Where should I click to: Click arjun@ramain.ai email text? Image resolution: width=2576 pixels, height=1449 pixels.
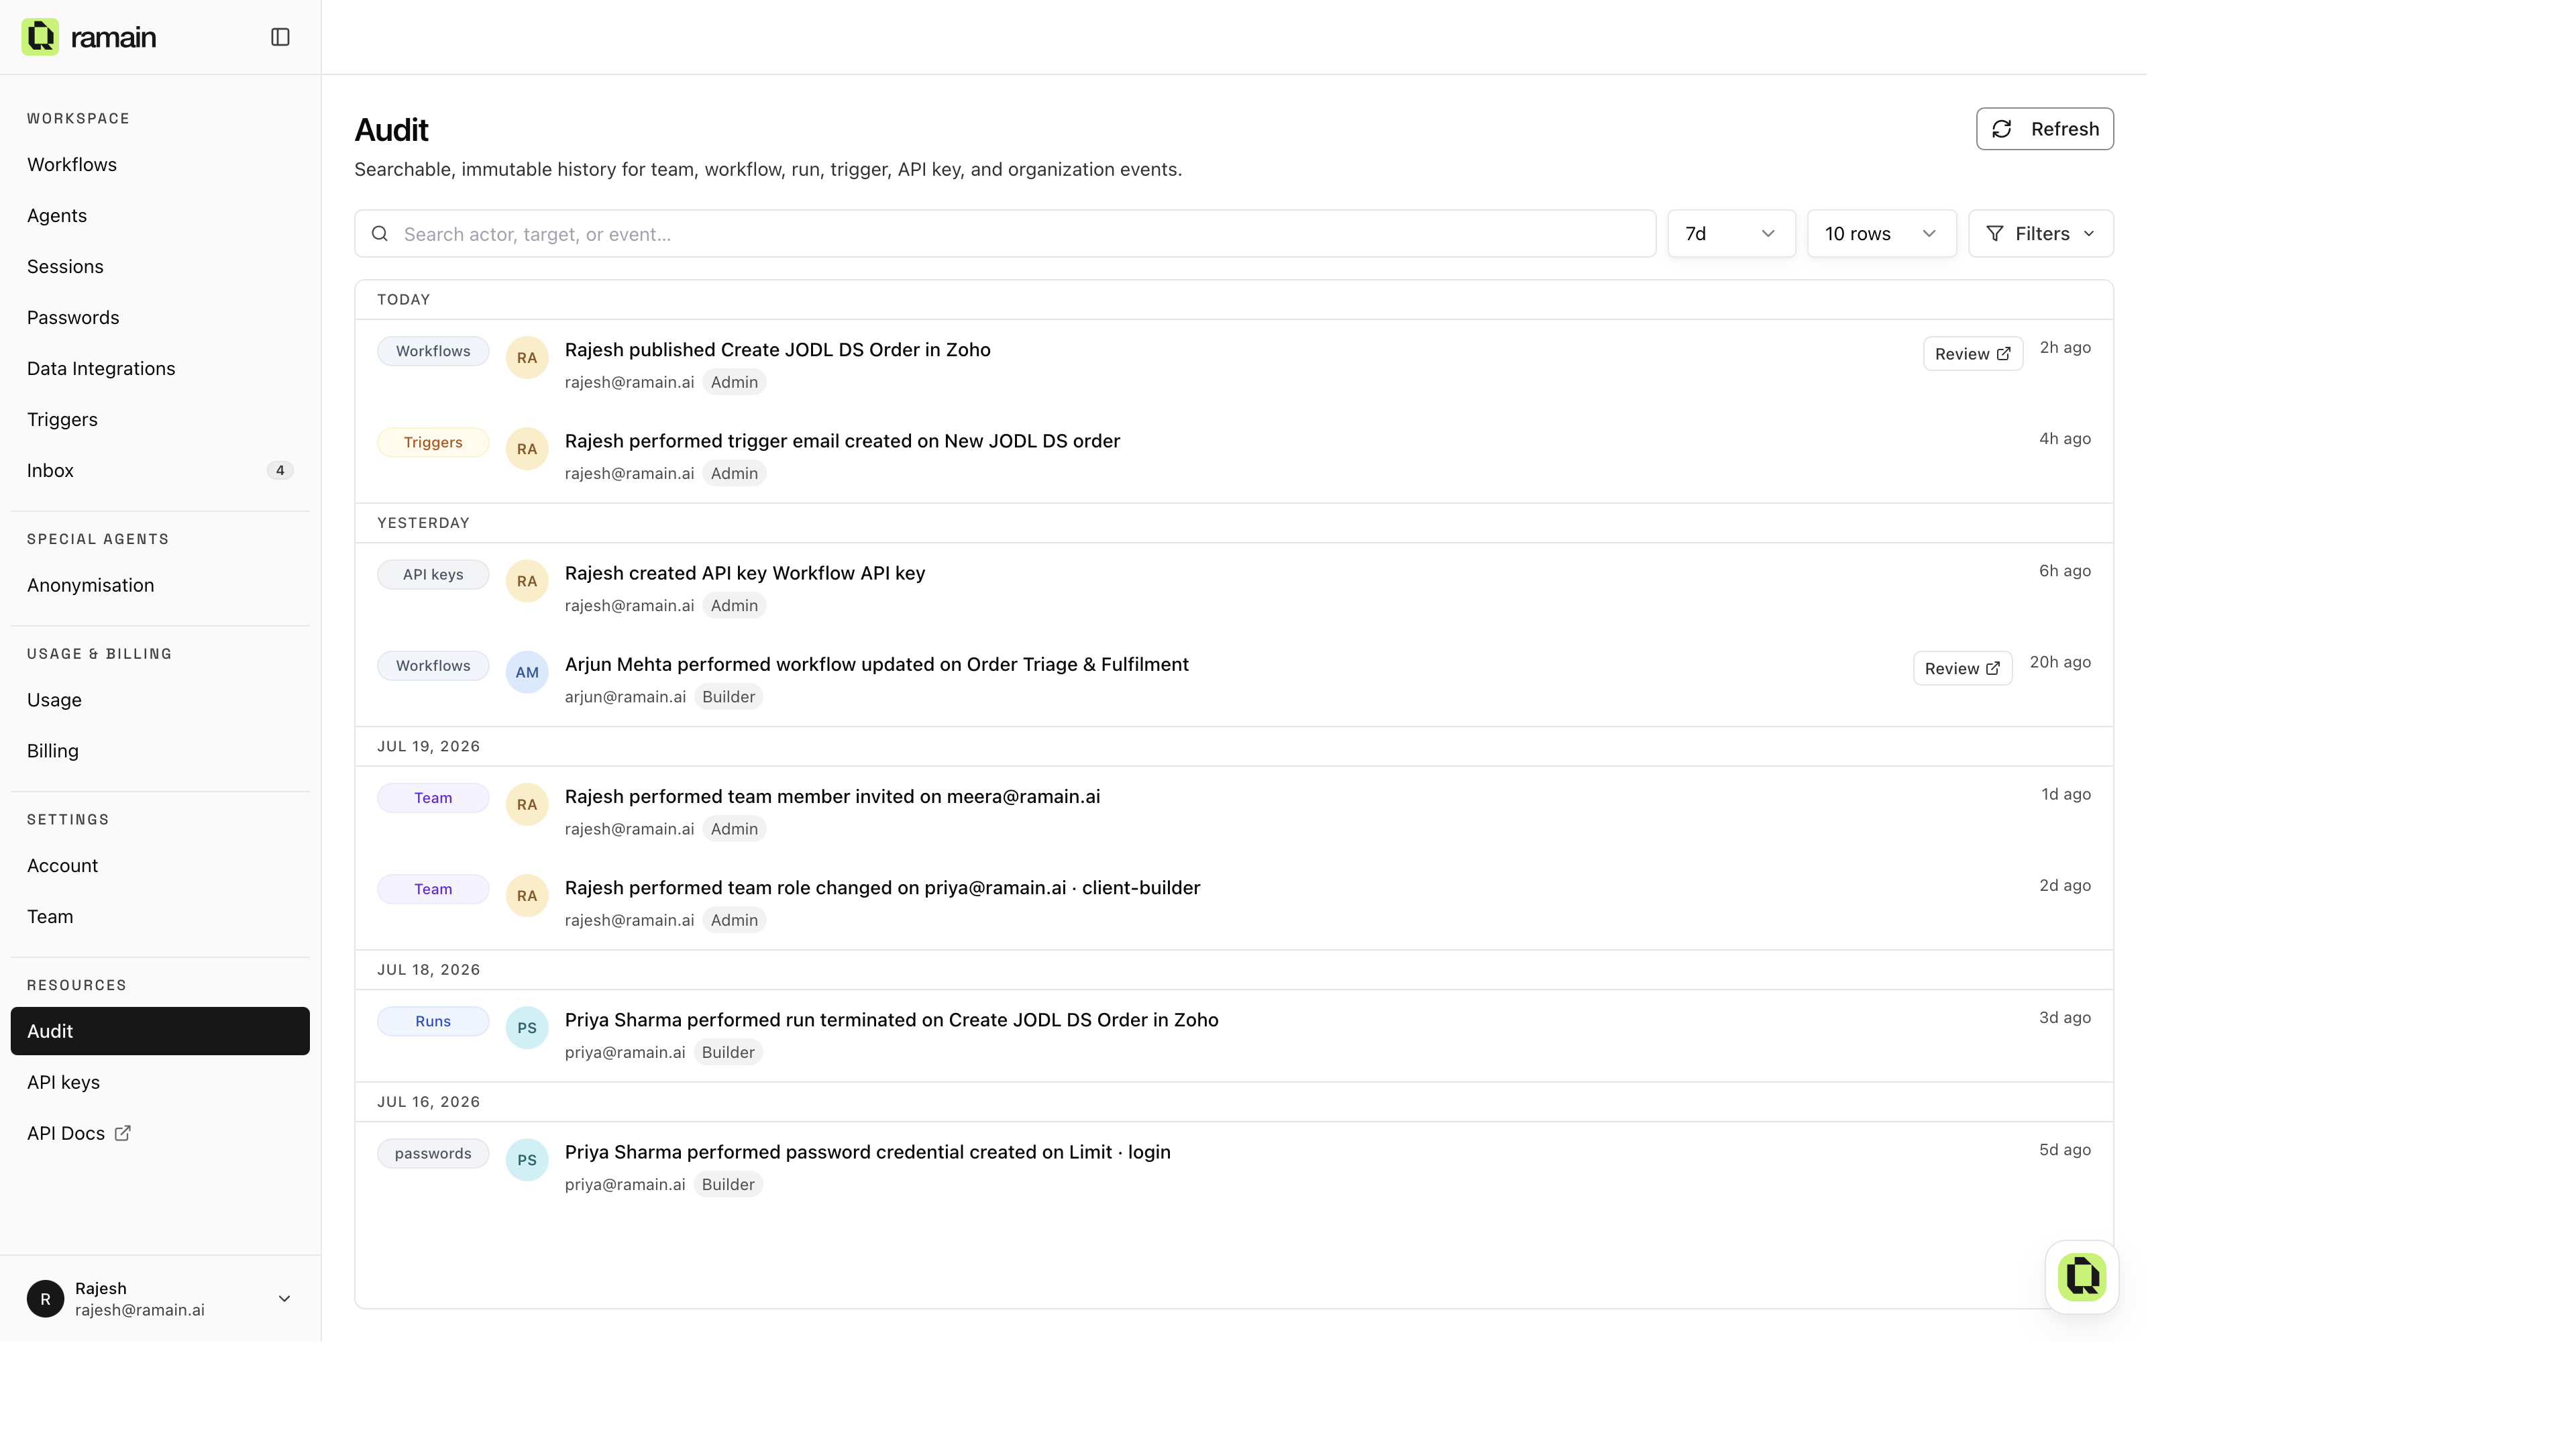625,697
